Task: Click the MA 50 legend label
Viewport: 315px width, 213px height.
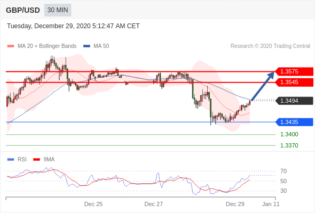Action: click(x=101, y=46)
